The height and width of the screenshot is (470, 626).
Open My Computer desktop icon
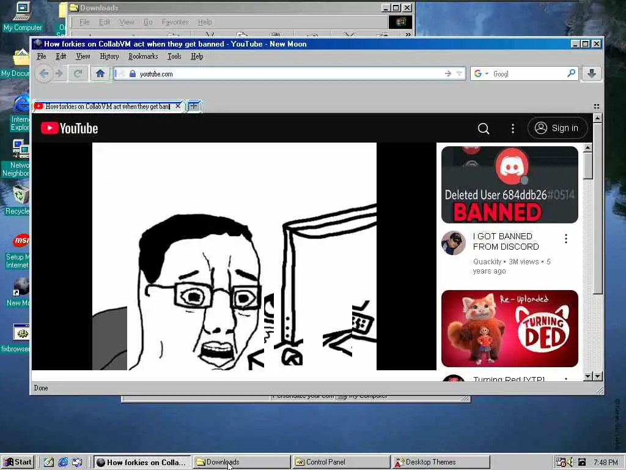tap(23, 17)
